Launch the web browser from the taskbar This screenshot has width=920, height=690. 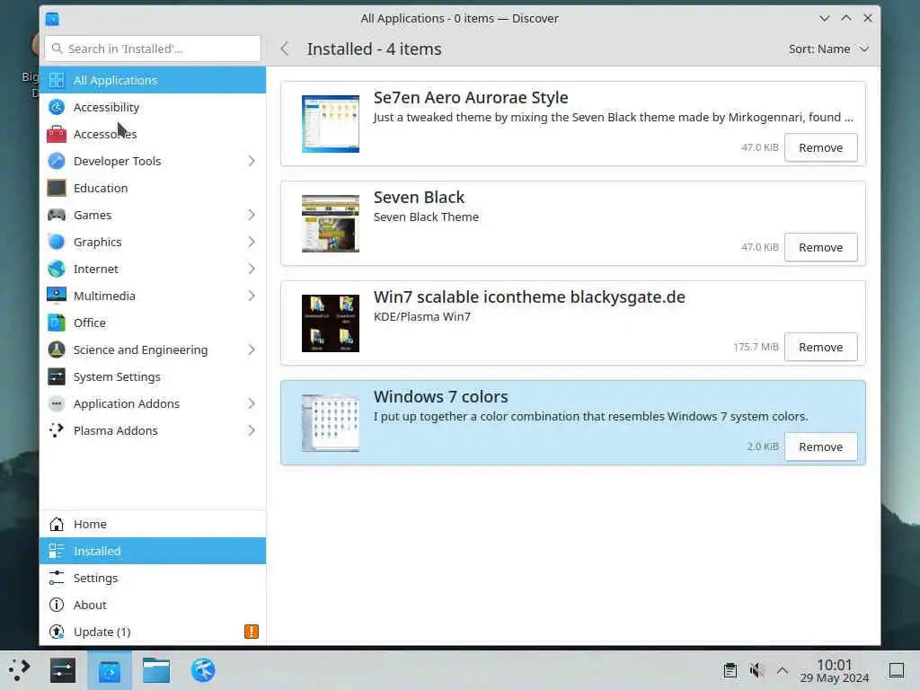click(203, 670)
